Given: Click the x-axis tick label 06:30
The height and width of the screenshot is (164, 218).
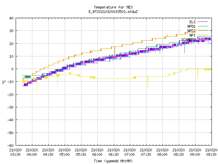Looking at the screenshot, I should (x=113, y=154).
